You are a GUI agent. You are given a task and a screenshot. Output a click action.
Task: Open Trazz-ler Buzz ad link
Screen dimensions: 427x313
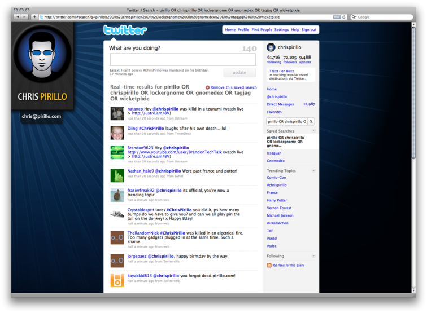pyautogui.click(x=282, y=71)
